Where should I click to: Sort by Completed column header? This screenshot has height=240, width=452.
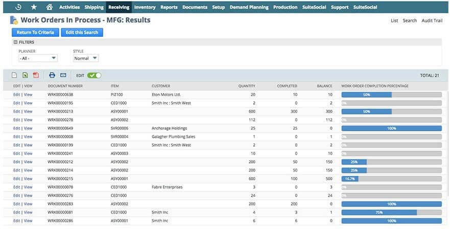pyautogui.click(x=287, y=86)
